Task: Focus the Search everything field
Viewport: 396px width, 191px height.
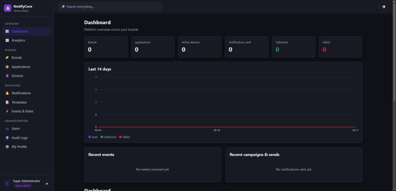Action: coord(110,7)
